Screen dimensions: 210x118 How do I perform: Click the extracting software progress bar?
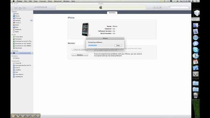click(101, 46)
